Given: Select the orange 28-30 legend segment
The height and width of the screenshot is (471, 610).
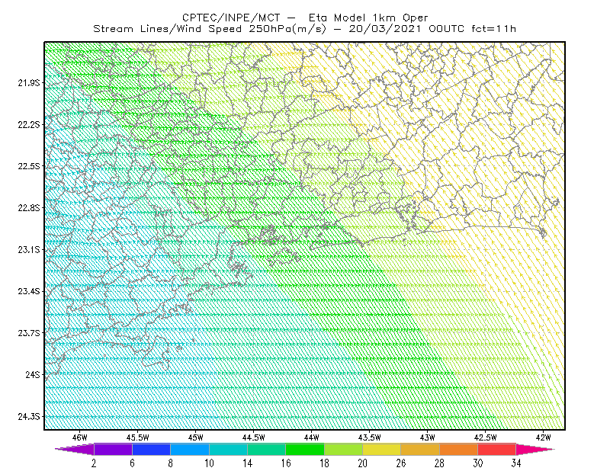Looking at the screenshot, I should pos(458,449).
